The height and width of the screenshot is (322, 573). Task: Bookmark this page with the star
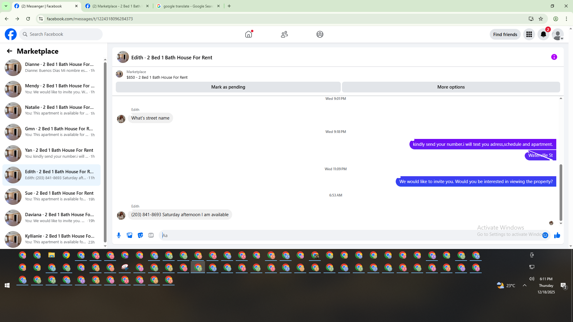click(x=541, y=19)
